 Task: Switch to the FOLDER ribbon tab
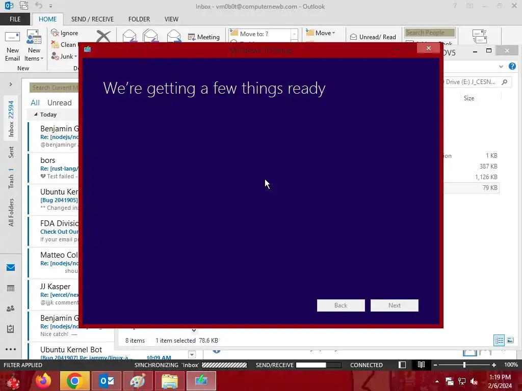[139, 19]
